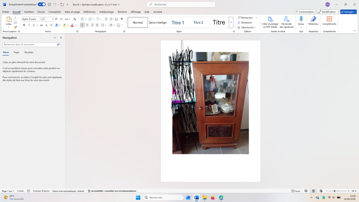Apply italic formatting
This screenshot has width=359, height=202.
tap(29, 25)
